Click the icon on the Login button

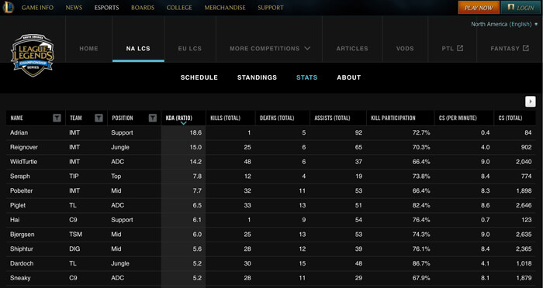(510, 7)
